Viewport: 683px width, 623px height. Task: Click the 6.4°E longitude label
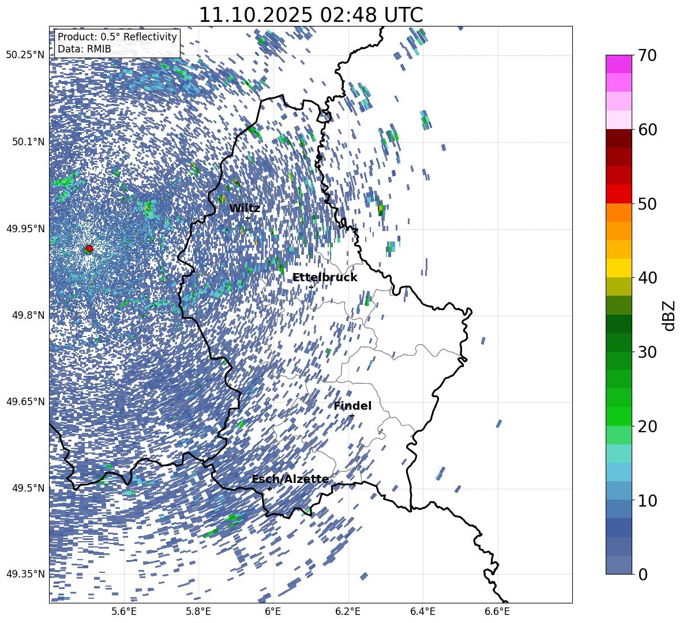pyautogui.click(x=422, y=611)
